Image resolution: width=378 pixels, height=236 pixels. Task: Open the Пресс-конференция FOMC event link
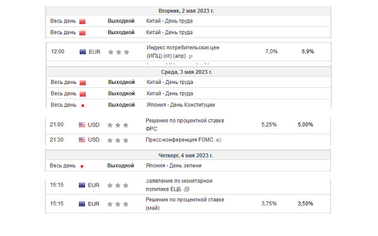[x=180, y=140]
